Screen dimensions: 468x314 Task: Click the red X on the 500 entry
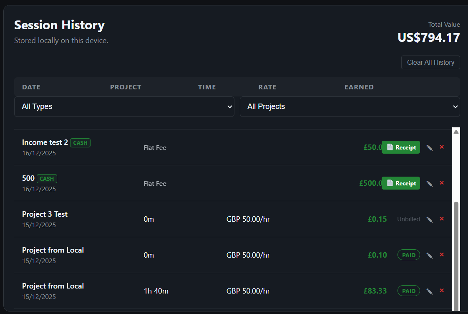[442, 183]
